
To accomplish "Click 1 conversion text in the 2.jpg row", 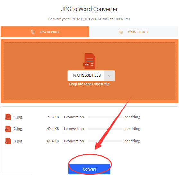I will [74, 129].
